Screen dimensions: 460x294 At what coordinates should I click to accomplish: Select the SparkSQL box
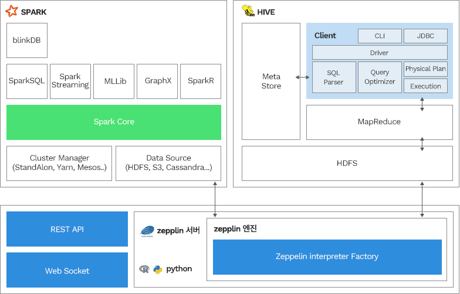click(x=27, y=81)
